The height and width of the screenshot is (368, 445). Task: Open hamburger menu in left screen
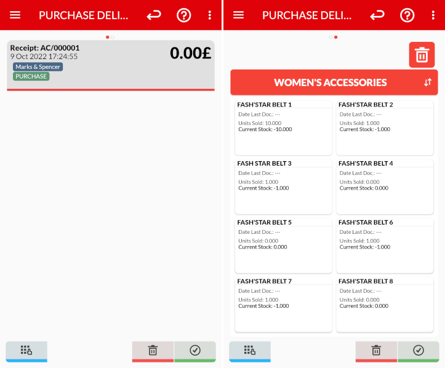point(15,15)
